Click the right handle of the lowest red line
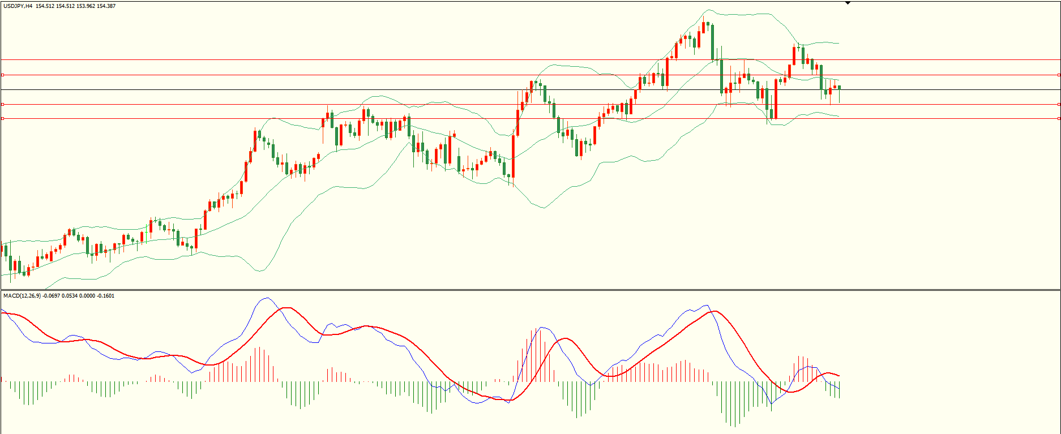The image size is (1061, 434). [x=1059, y=118]
